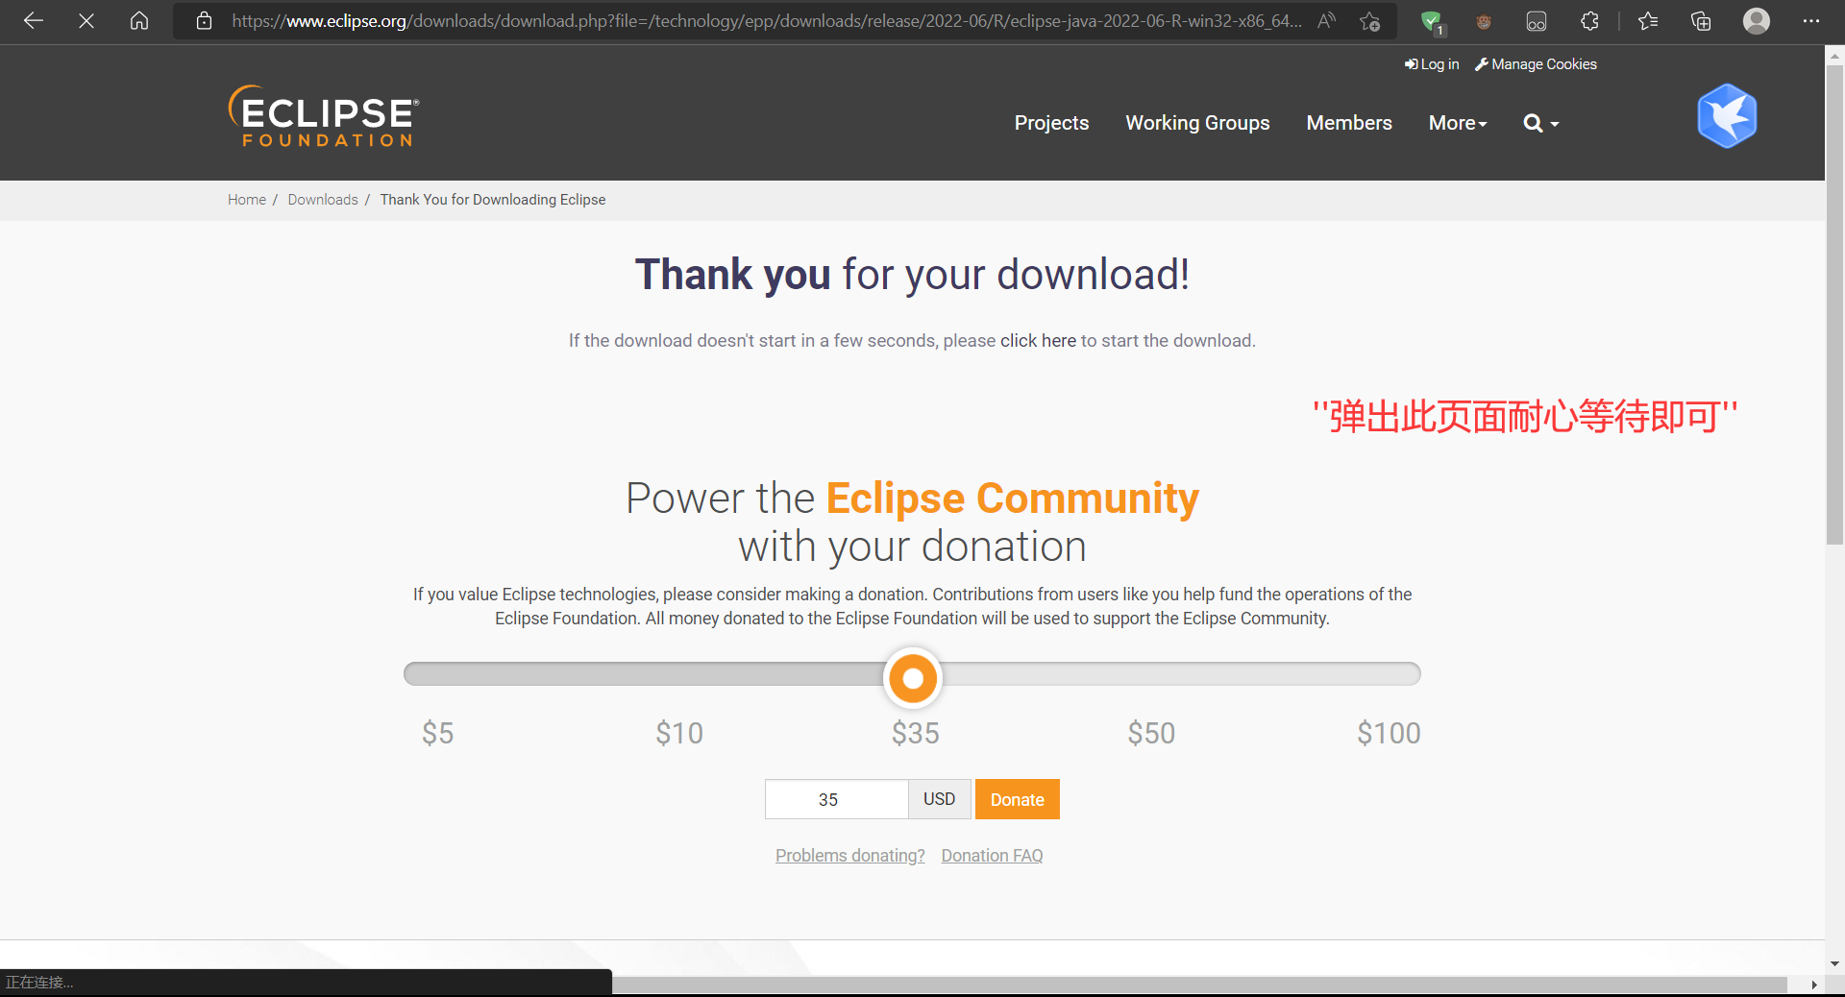Open the Donation FAQ link

(x=992, y=856)
